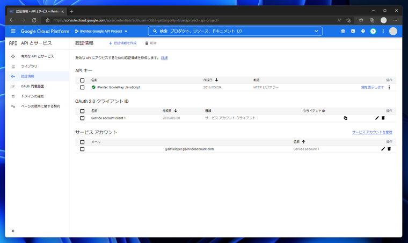Open the iPentec Google API Project selector

101,31
